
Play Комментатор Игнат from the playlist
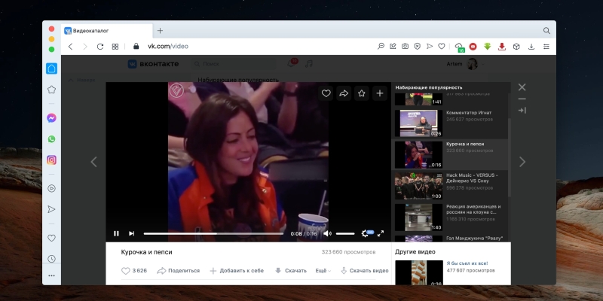coord(451,123)
